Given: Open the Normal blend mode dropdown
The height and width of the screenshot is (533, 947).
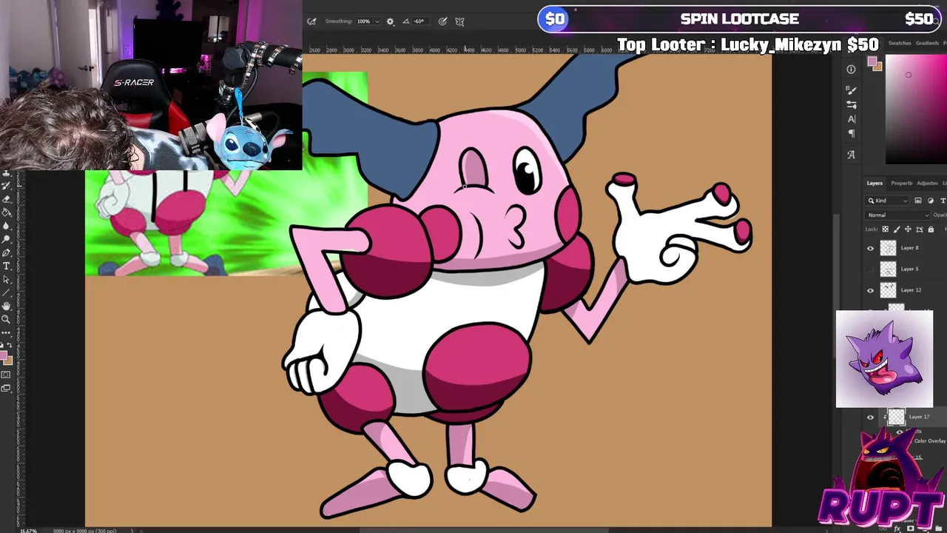Looking at the screenshot, I should click(x=897, y=215).
